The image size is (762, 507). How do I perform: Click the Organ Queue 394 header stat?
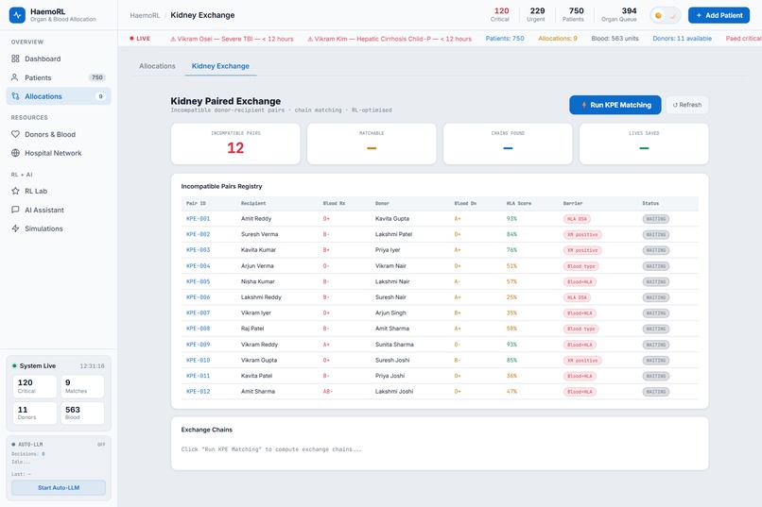point(618,14)
